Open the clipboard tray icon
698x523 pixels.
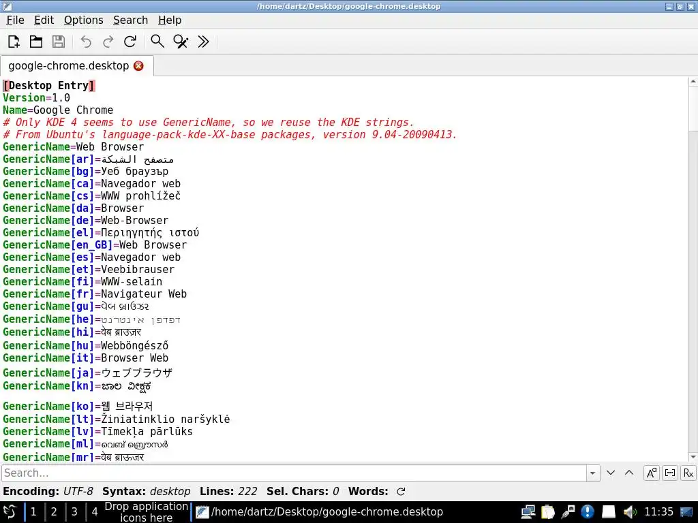548,512
